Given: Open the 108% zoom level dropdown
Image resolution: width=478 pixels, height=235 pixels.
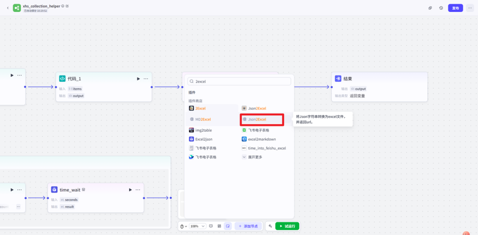Looking at the screenshot, I should click(197, 226).
